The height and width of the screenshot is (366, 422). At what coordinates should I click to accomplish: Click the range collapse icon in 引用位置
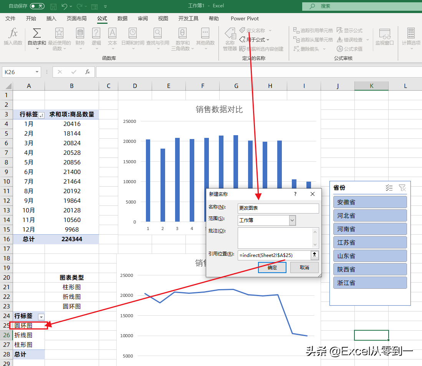coord(314,255)
